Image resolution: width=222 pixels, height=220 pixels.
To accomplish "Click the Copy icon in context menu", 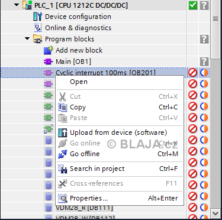I will 63,107.
